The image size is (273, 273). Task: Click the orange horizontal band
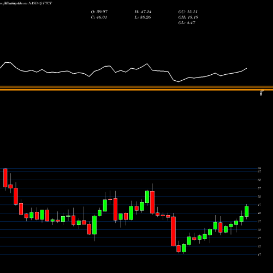[136, 88]
